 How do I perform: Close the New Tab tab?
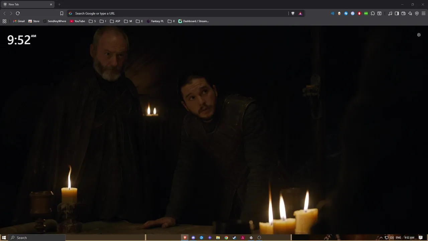click(x=51, y=4)
